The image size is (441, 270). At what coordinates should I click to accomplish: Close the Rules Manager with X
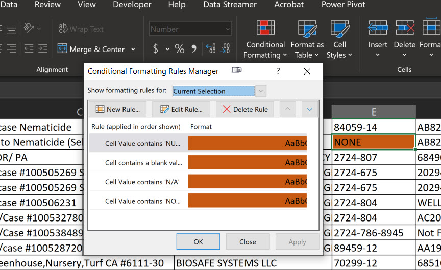pyautogui.click(x=307, y=71)
